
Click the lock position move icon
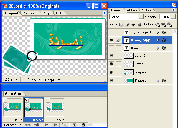[x=133, y=25]
